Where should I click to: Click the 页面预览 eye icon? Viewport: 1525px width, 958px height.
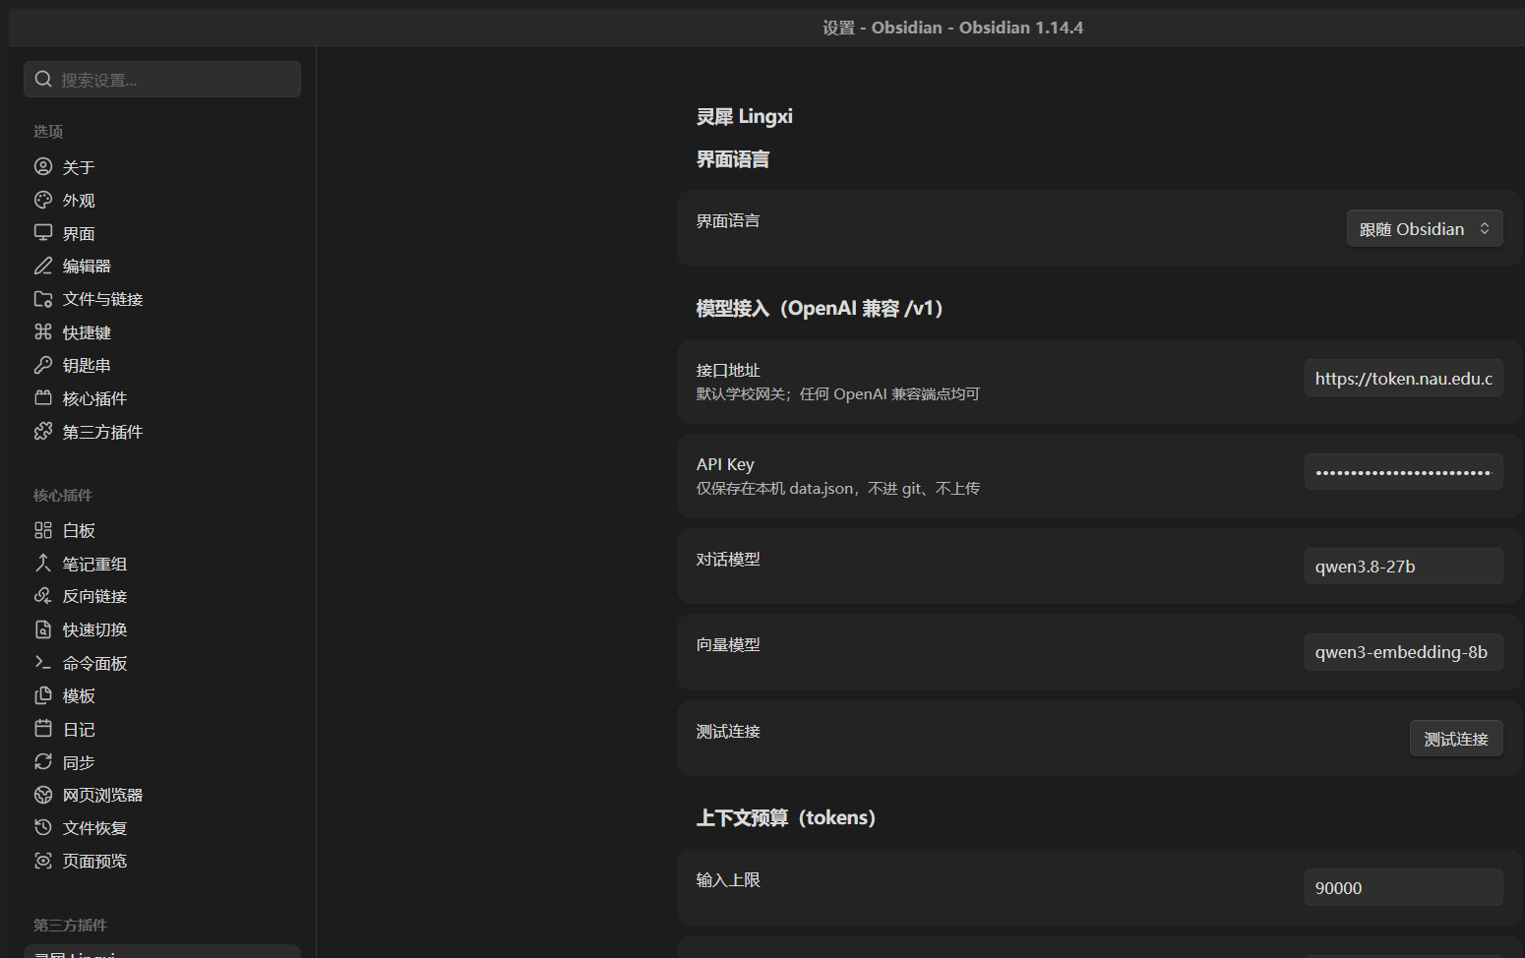pyautogui.click(x=43, y=861)
